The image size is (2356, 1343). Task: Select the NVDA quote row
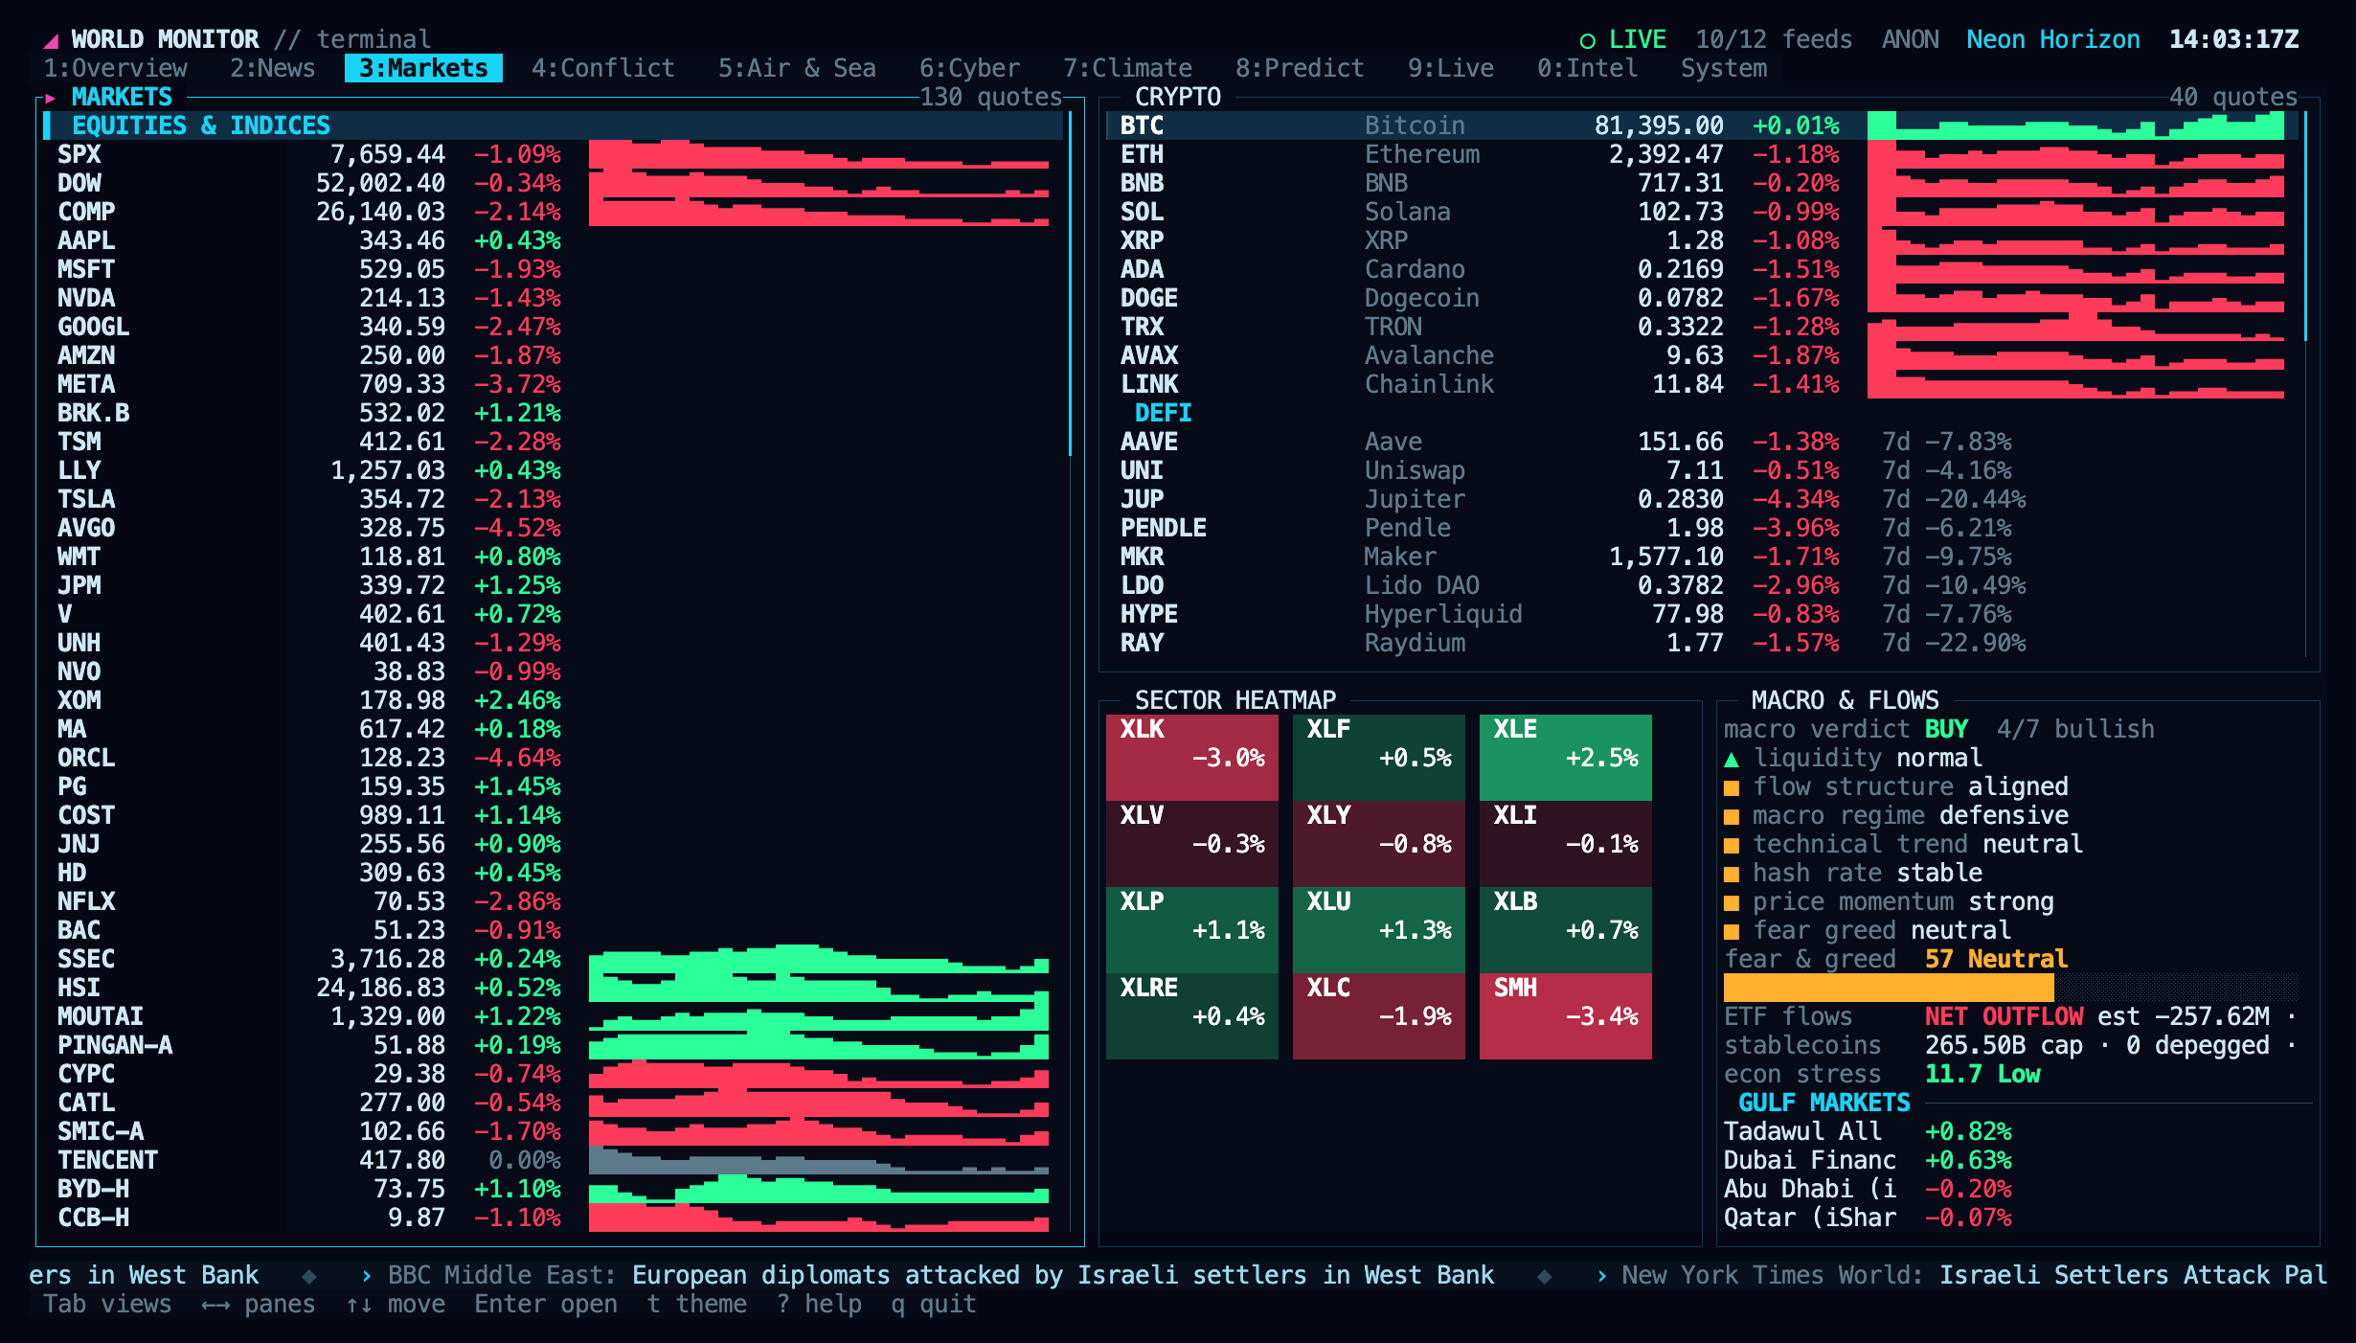click(554, 298)
